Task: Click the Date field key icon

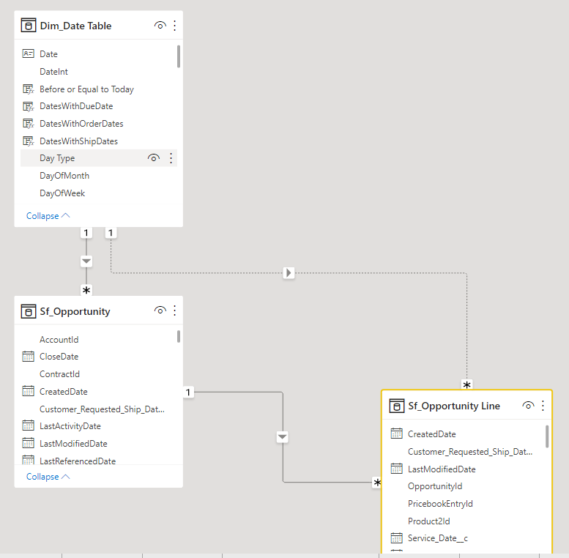Action: 29,54
